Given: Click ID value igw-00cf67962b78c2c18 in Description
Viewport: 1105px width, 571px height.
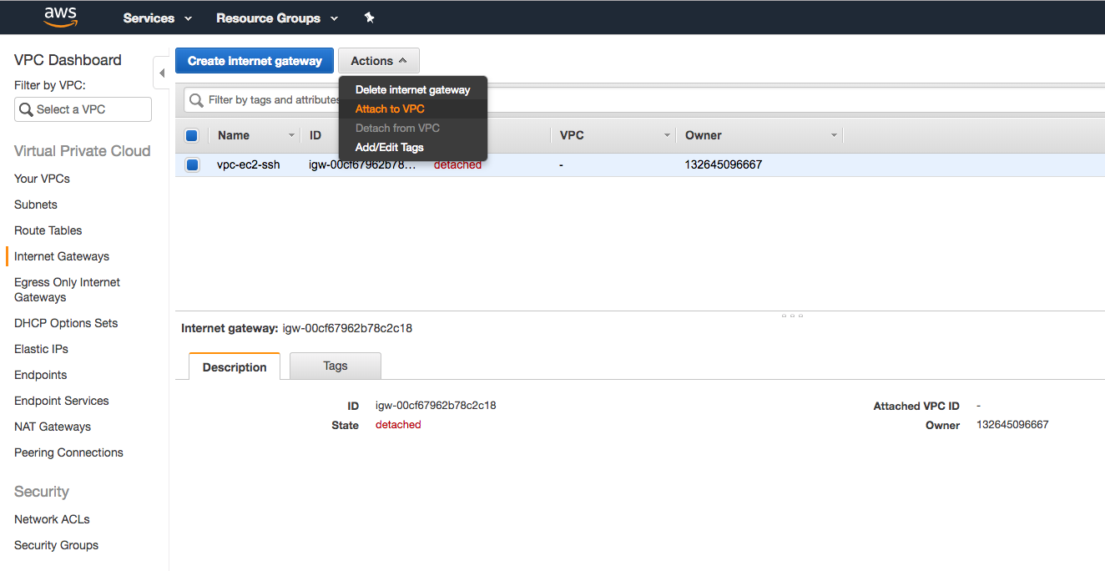Looking at the screenshot, I should point(436,405).
